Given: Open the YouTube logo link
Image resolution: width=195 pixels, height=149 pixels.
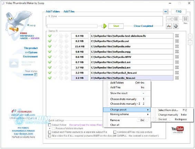Looking at the screenshot, I should pos(177,129).
